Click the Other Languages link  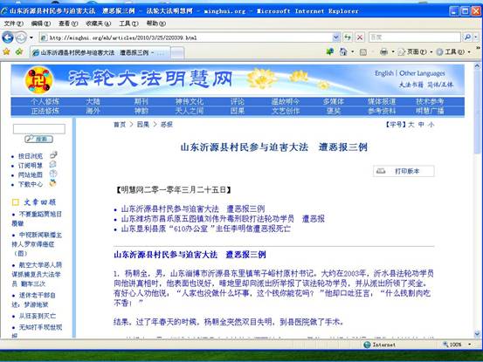422,73
